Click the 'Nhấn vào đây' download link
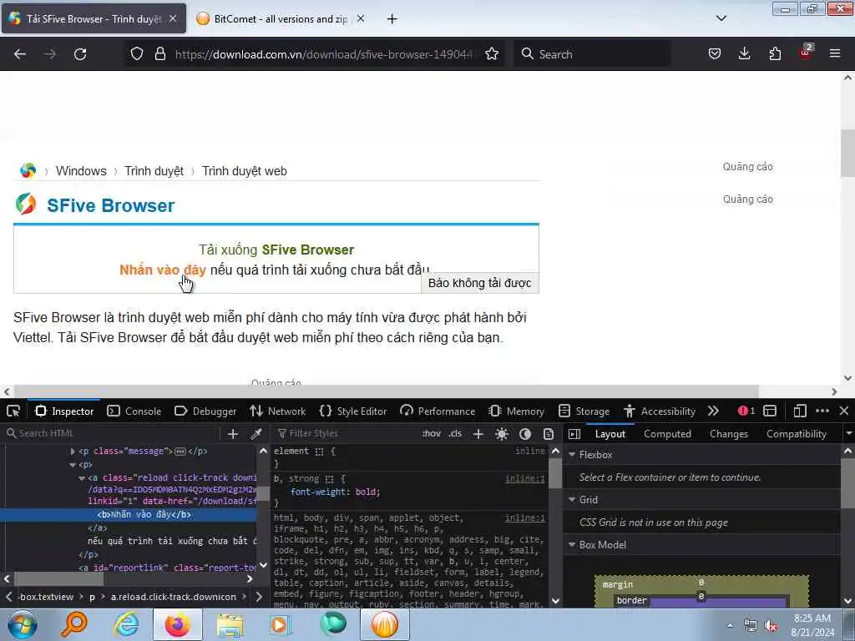 163,270
